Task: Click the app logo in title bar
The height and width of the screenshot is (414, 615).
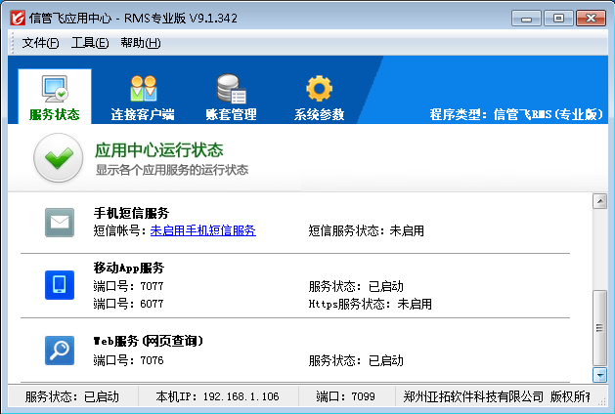Action: click(x=17, y=18)
